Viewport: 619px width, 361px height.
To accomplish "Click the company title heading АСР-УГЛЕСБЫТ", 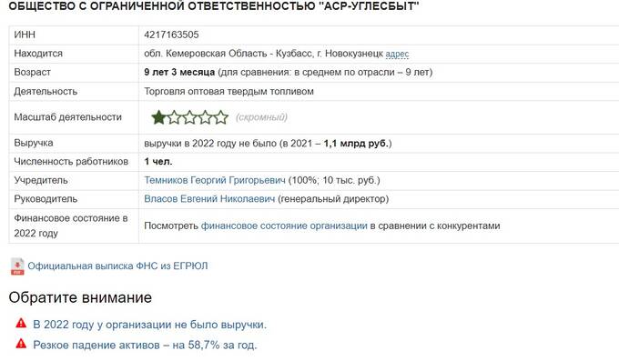I will tap(214, 6).
